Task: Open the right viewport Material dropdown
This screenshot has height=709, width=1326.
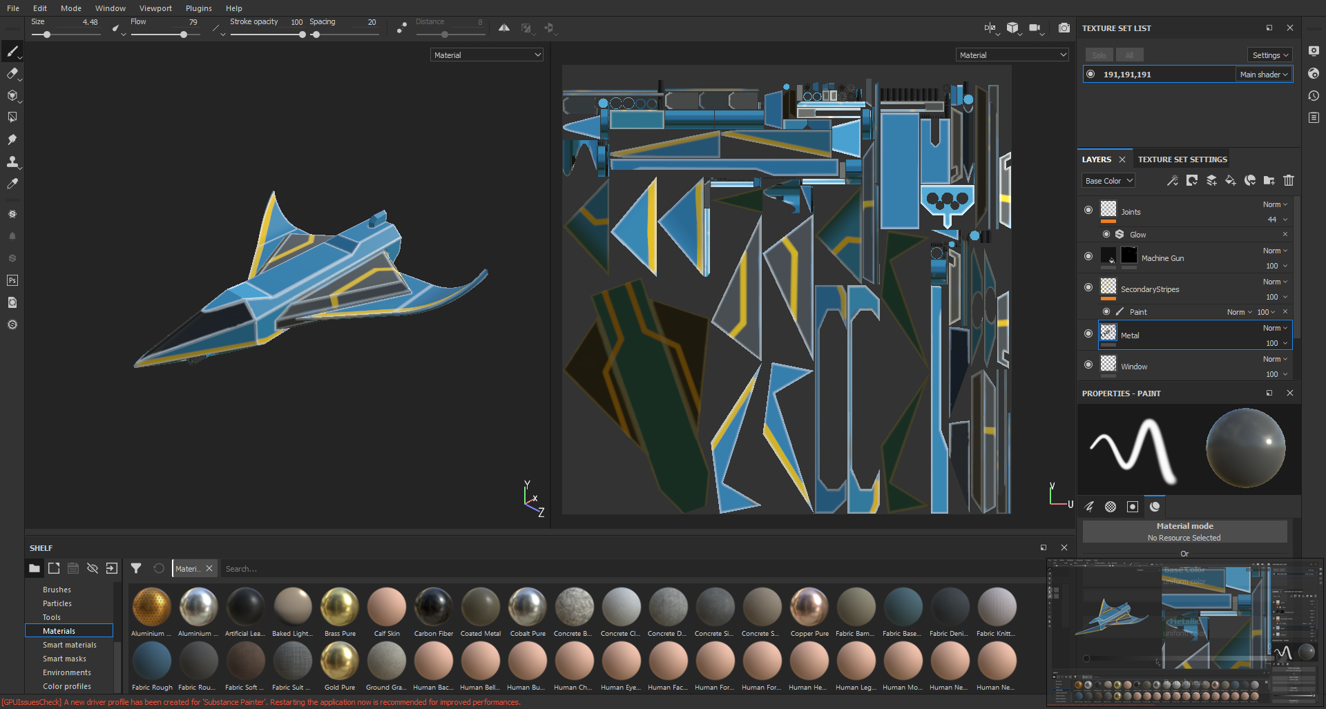Action: 1012,55
